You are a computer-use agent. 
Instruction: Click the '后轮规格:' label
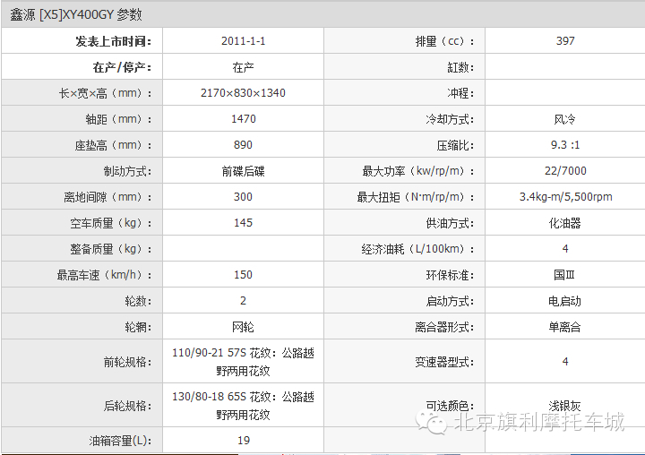pyautogui.click(x=127, y=406)
